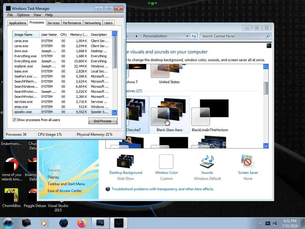Open Task Manager Help menu

point(49,15)
